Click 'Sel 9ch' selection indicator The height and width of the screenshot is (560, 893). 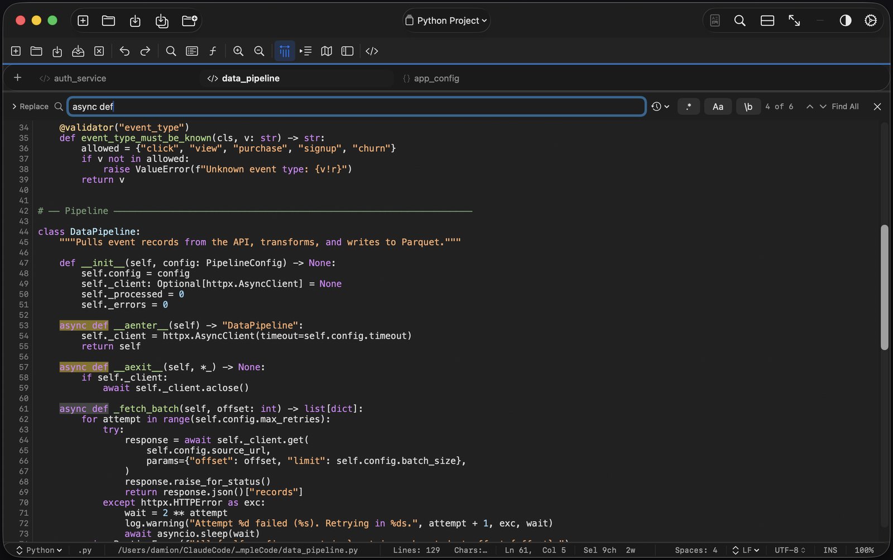pyautogui.click(x=600, y=551)
